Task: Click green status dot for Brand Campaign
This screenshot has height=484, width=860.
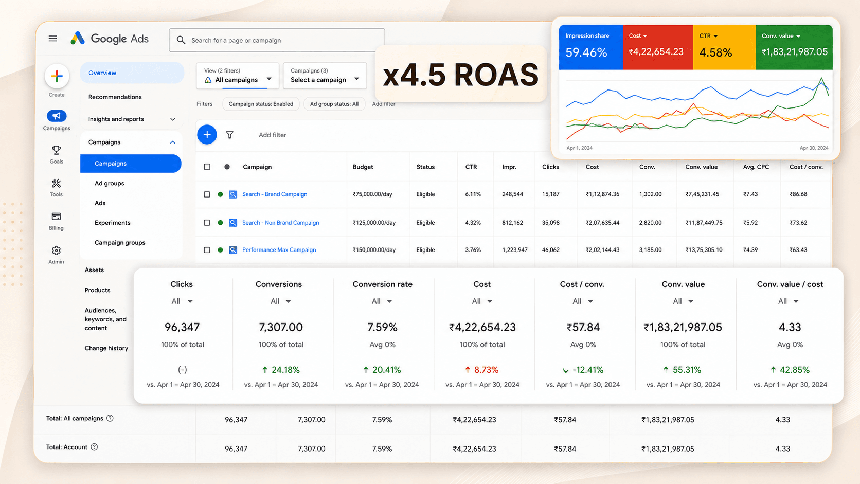Action: 220,194
